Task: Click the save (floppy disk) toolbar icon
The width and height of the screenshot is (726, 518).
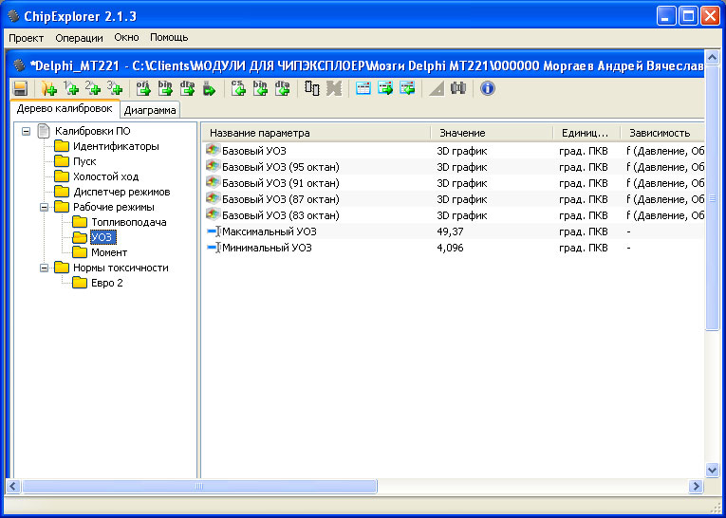Action: (x=19, y=89)
